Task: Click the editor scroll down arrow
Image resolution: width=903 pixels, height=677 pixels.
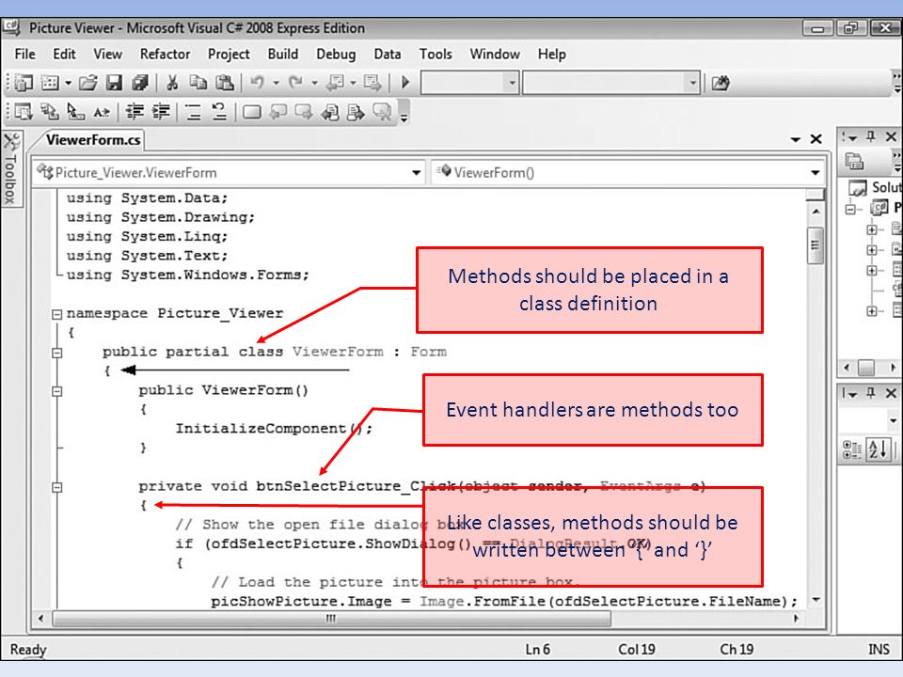Action: tap(816, 600)
